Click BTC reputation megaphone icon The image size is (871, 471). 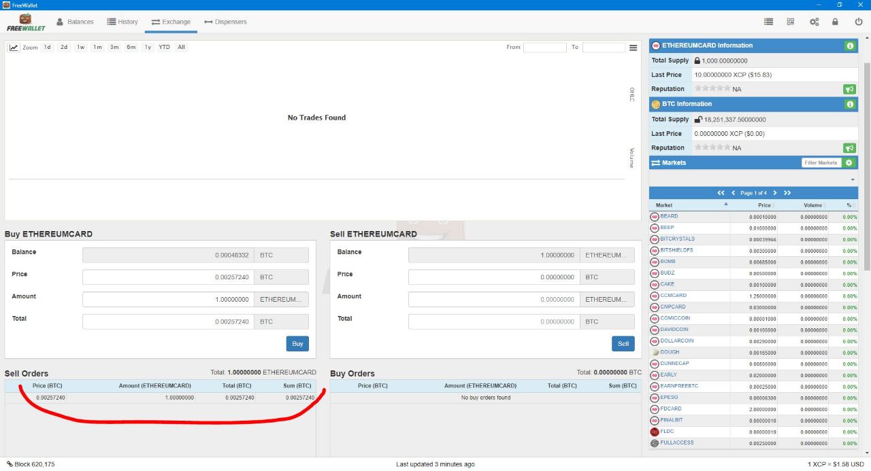849,147
